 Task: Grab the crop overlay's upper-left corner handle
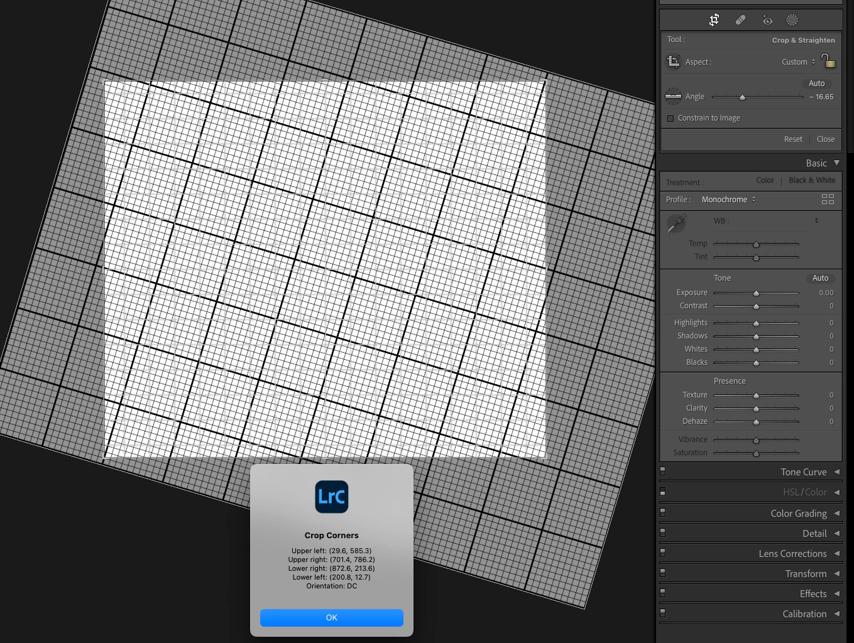coord(104,82)
